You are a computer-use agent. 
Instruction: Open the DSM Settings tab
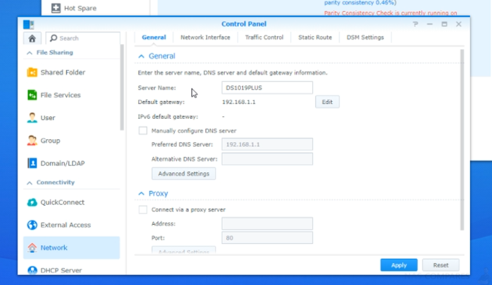click(x=365, y=37)
